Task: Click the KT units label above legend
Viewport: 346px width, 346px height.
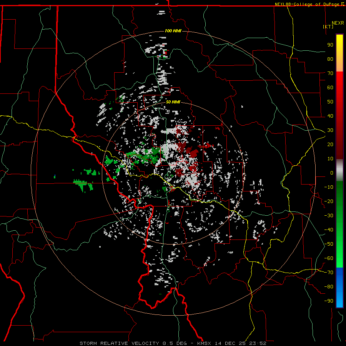Action: pyautogui.click(x=328, y=27)
